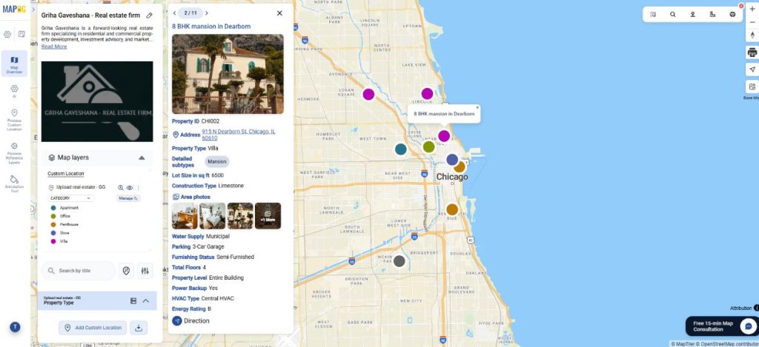Viewport: 759px width, 347px height.
Task: Zoom out on the map
Action: (x=752, y=22)
